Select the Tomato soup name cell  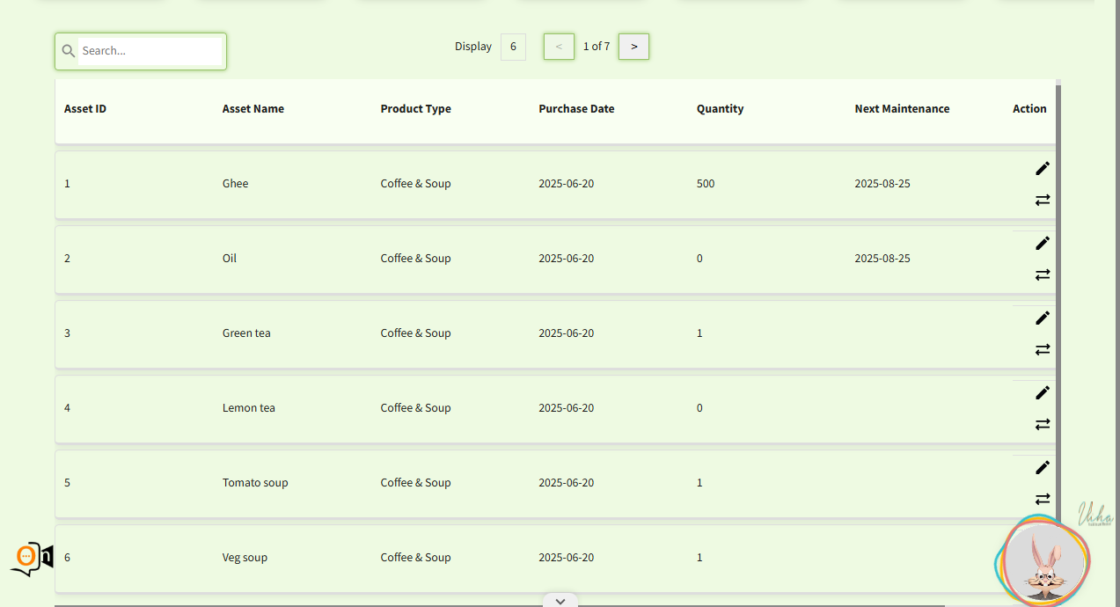(x=255, y=483)
